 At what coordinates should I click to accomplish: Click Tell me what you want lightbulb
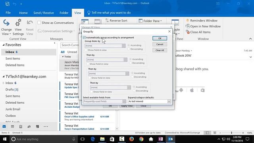click(89, 13)
